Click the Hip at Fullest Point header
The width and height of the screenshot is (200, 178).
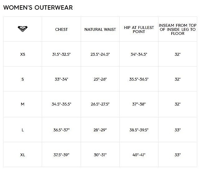point(139,30)
